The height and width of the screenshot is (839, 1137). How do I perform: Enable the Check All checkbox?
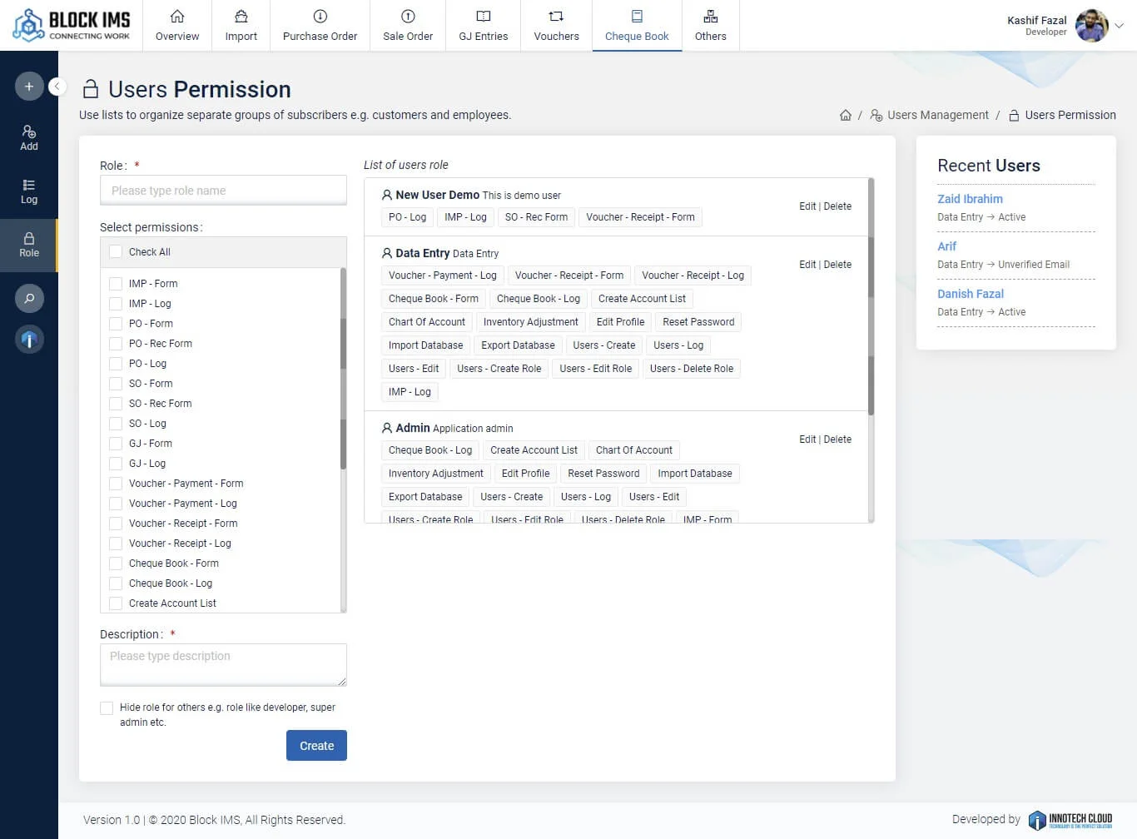click(x=116, y=252)
